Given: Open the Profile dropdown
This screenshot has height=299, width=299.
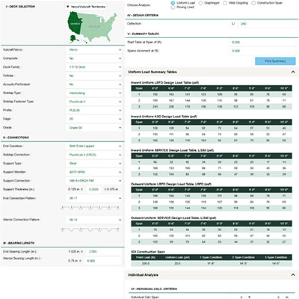Looking at the screenshot, I should 94,111.
